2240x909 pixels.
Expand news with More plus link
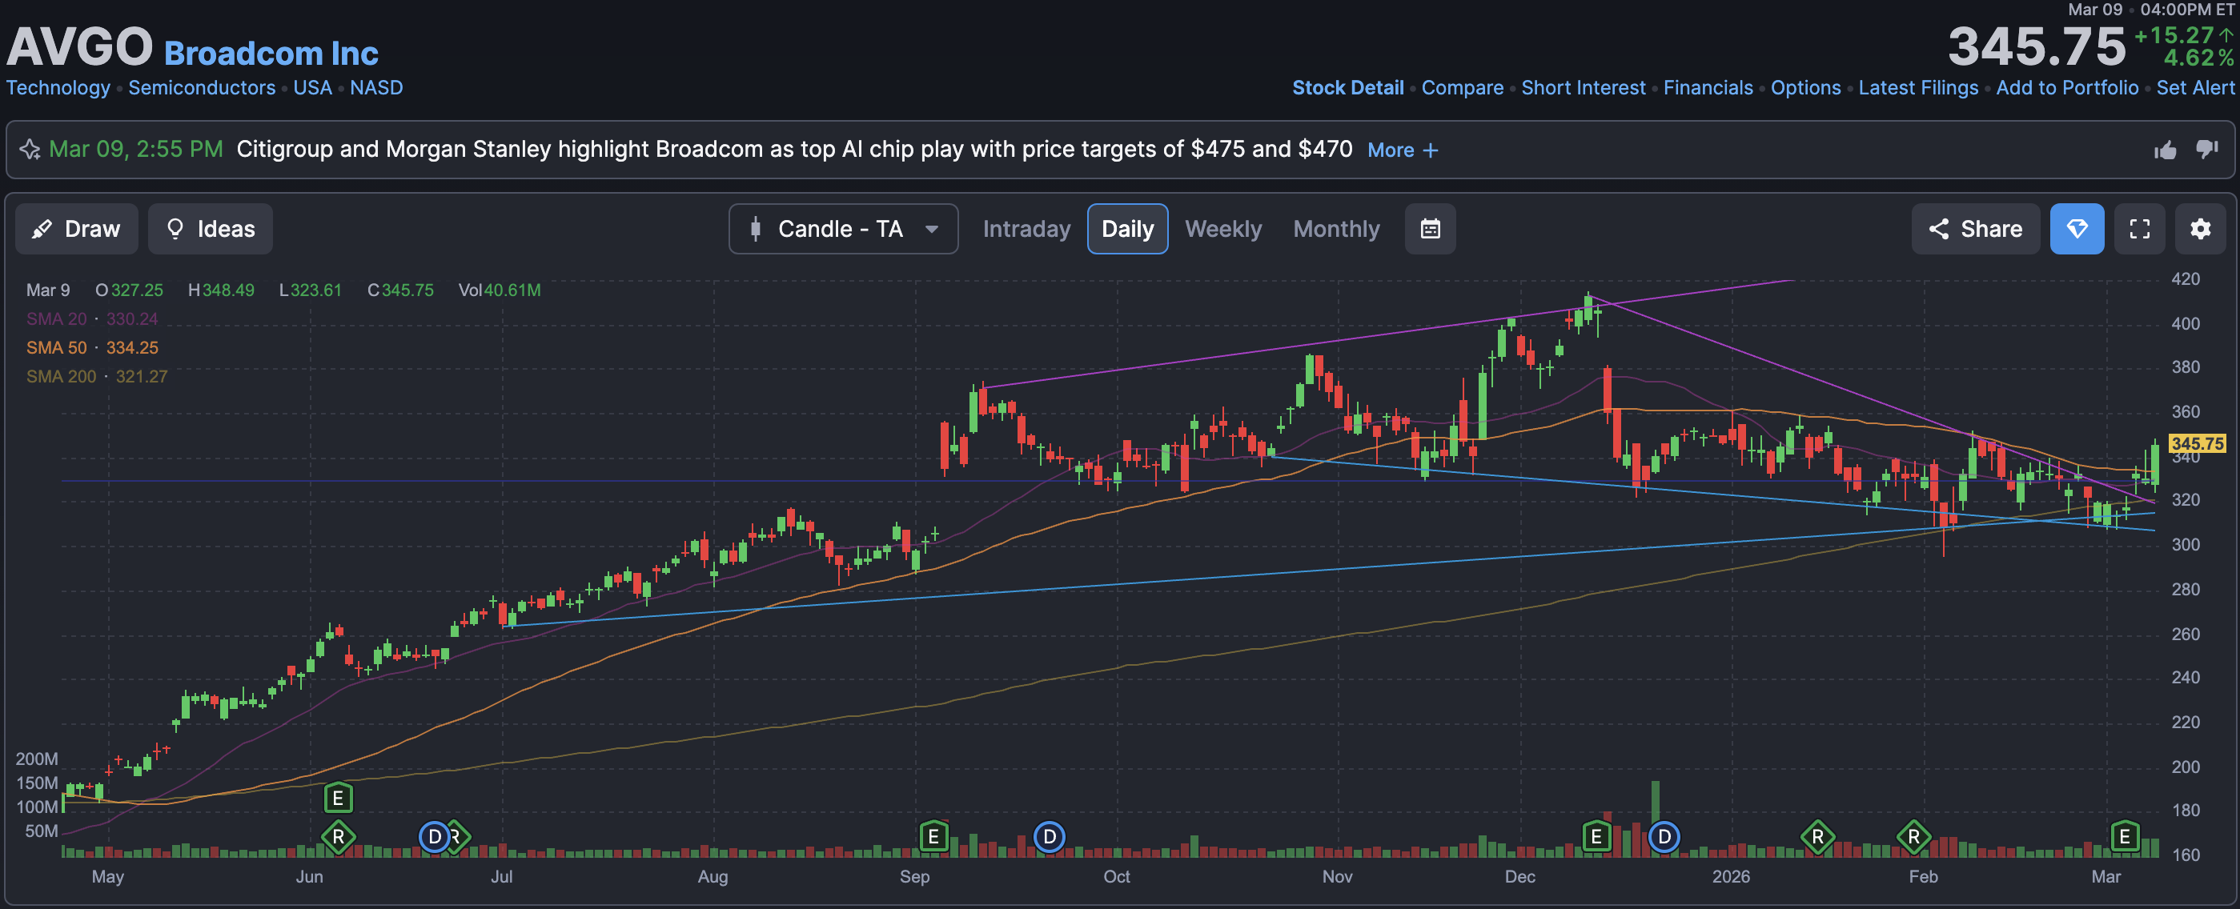pos(1402,150)
